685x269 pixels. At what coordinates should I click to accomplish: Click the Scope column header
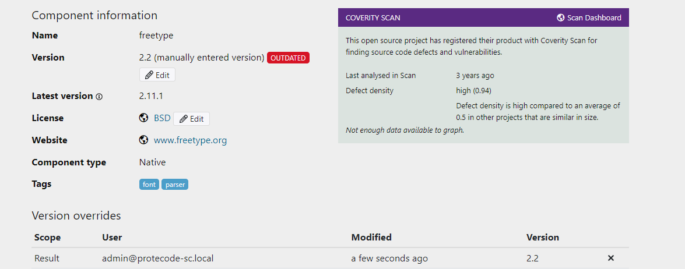click(x=47, y=238)
